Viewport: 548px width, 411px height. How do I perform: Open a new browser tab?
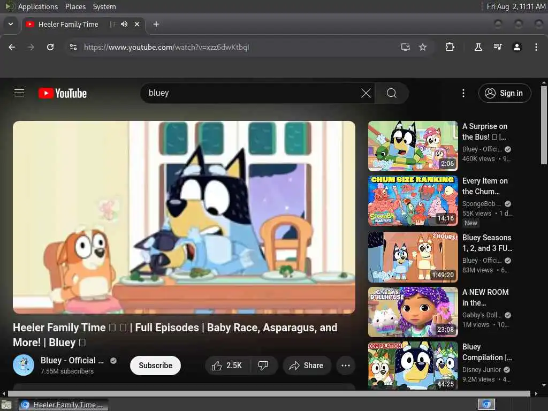(x=156, y=24)
